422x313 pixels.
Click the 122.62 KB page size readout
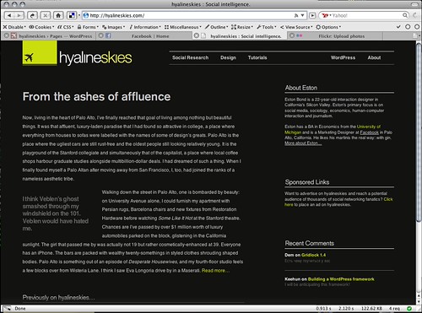click(x=371, y=309)
